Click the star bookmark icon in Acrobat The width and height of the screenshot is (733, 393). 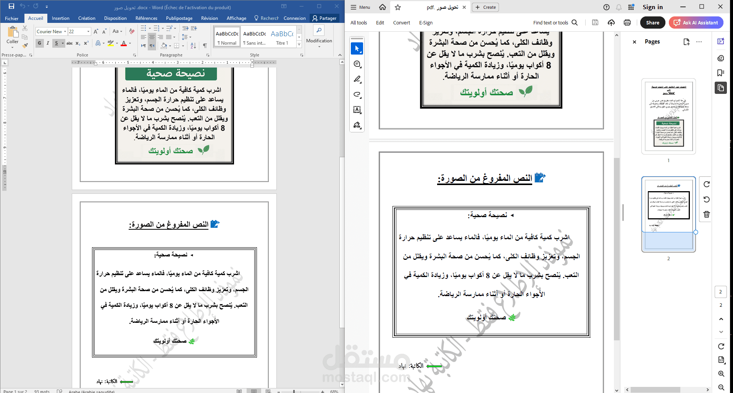point(397,7)
